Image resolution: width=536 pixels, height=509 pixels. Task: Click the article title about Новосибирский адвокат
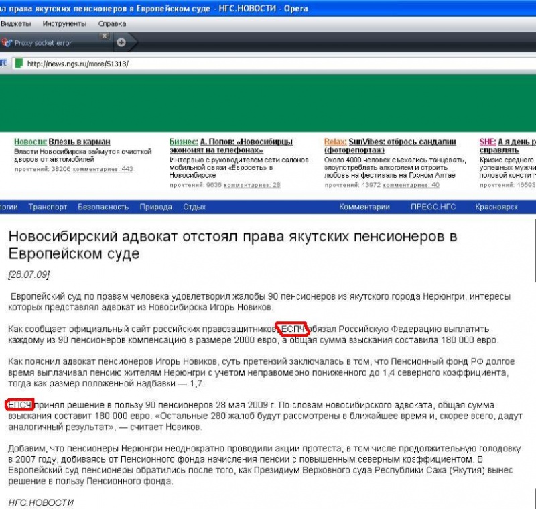click(232, 245)
